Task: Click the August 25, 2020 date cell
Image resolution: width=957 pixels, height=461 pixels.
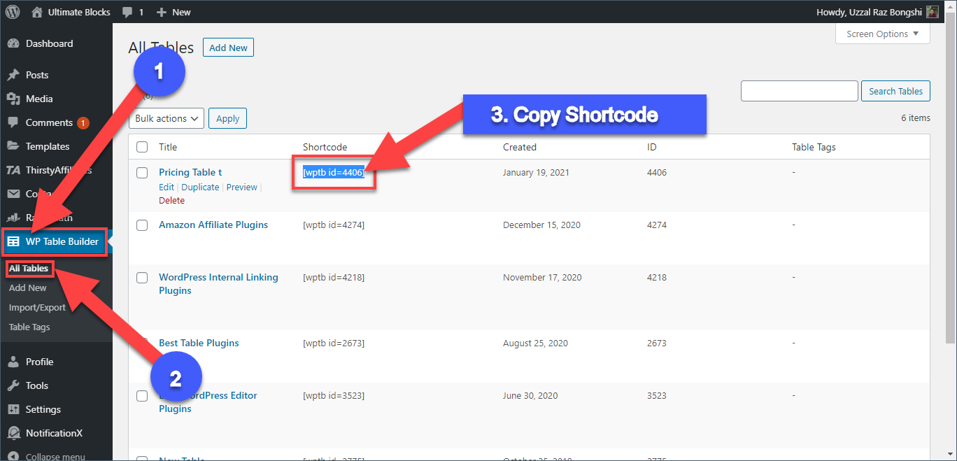Action: tap(536, 343)
